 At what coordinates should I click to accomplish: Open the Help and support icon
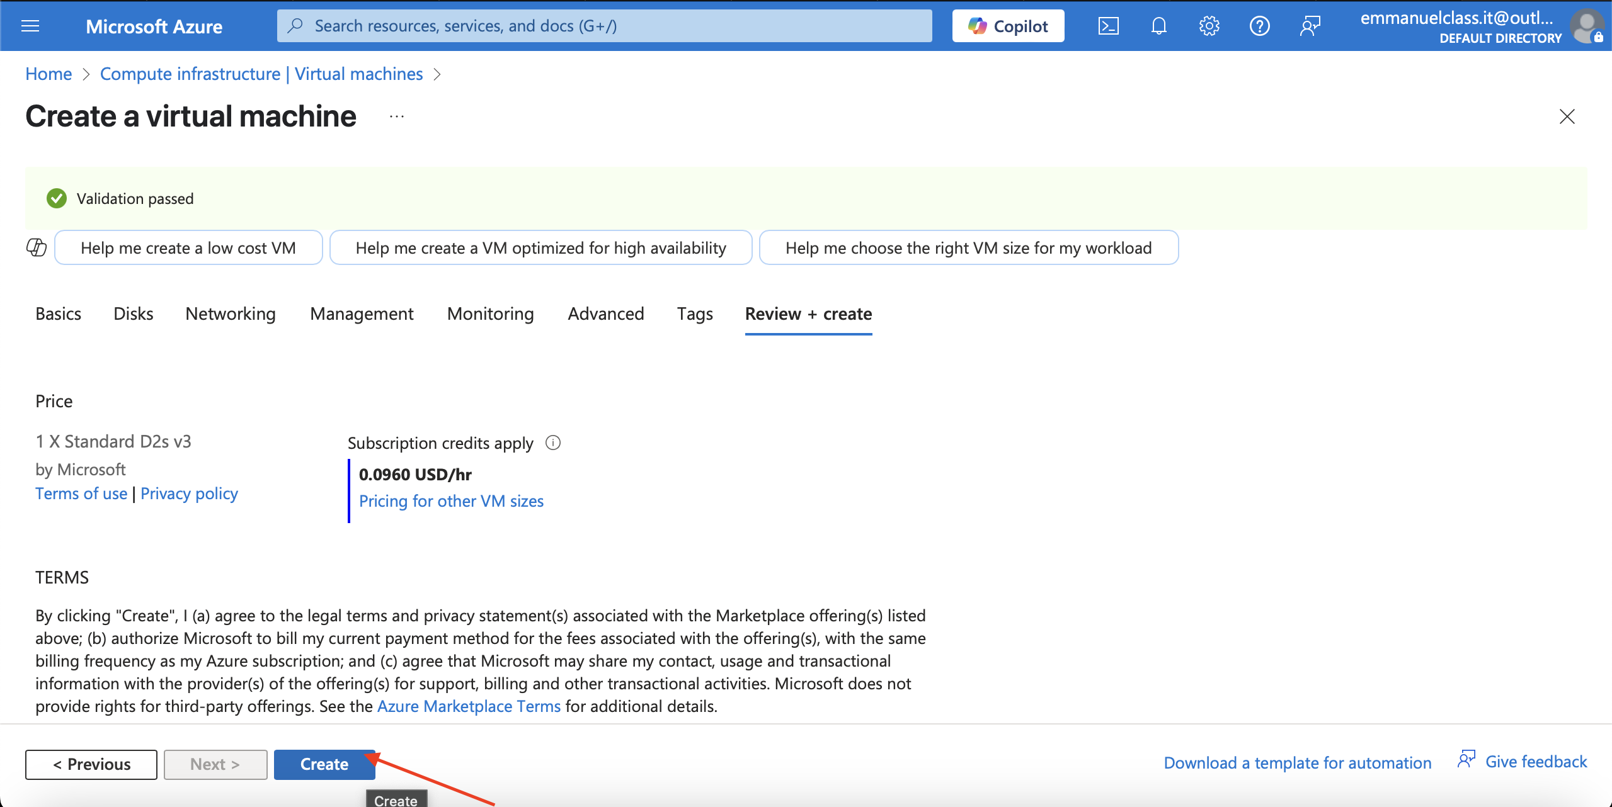(x=1259, y=26)
